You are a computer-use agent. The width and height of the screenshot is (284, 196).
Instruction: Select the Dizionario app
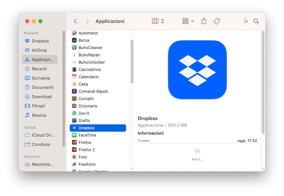[98, 106]
